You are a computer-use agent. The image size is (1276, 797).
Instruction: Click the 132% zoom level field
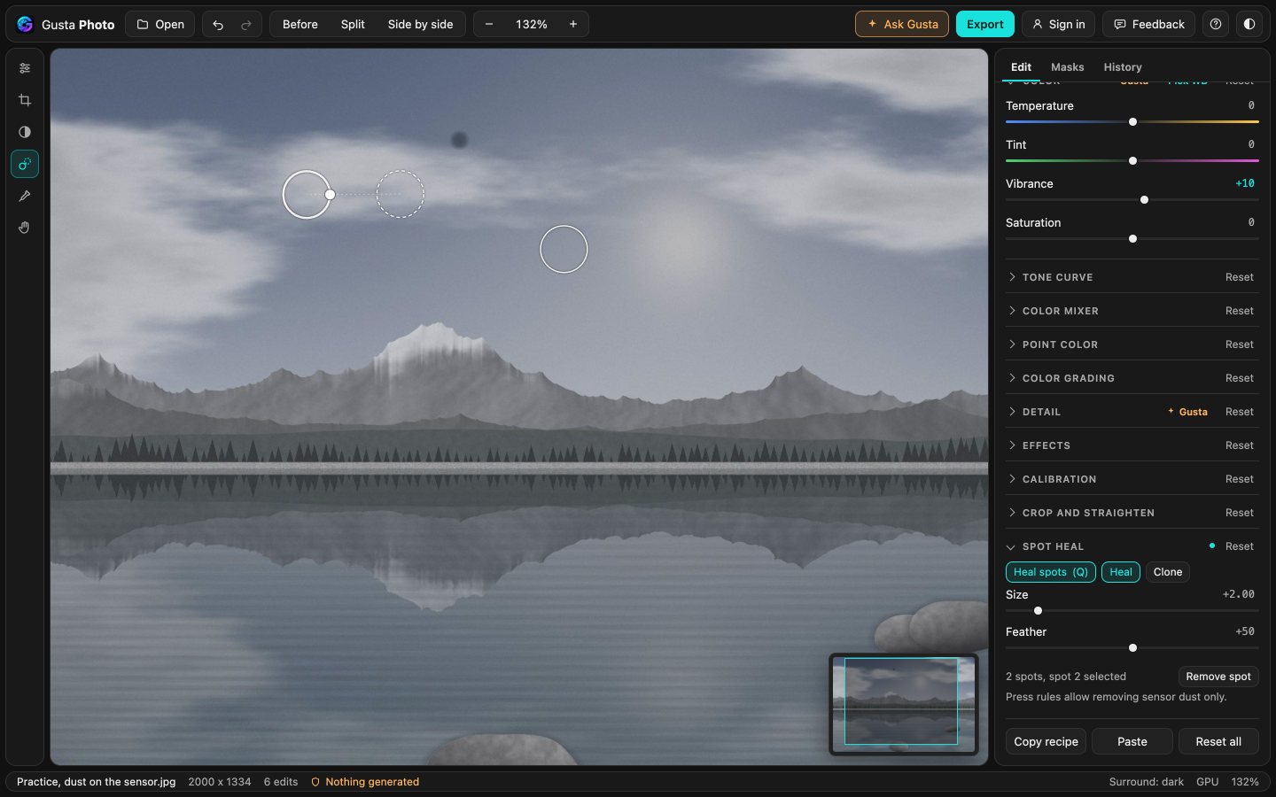pos(532,25)
